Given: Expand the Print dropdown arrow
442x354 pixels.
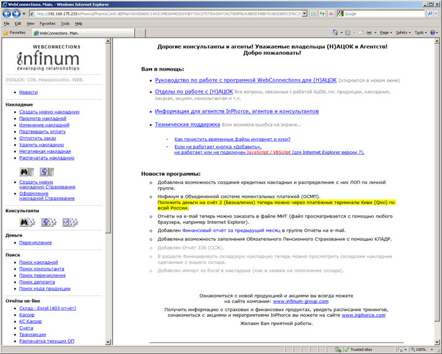Looking at the screenshot, I should coord(376,33).
